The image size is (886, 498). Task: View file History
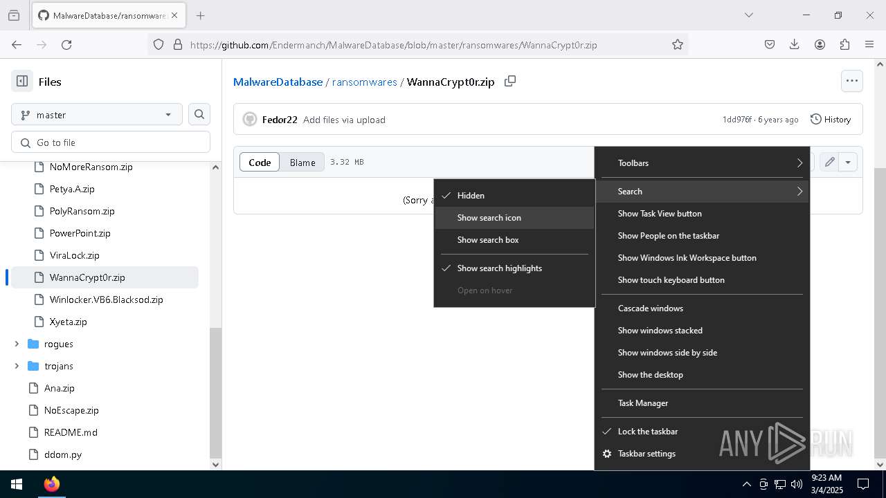pos(831,120)
